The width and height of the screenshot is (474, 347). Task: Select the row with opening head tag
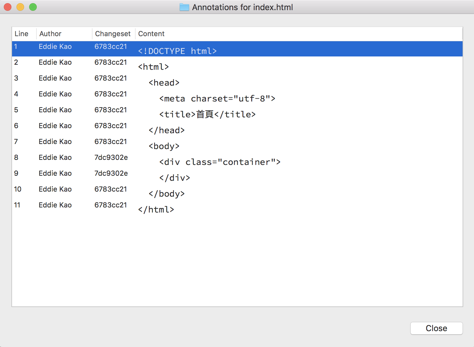click(164, 82)
